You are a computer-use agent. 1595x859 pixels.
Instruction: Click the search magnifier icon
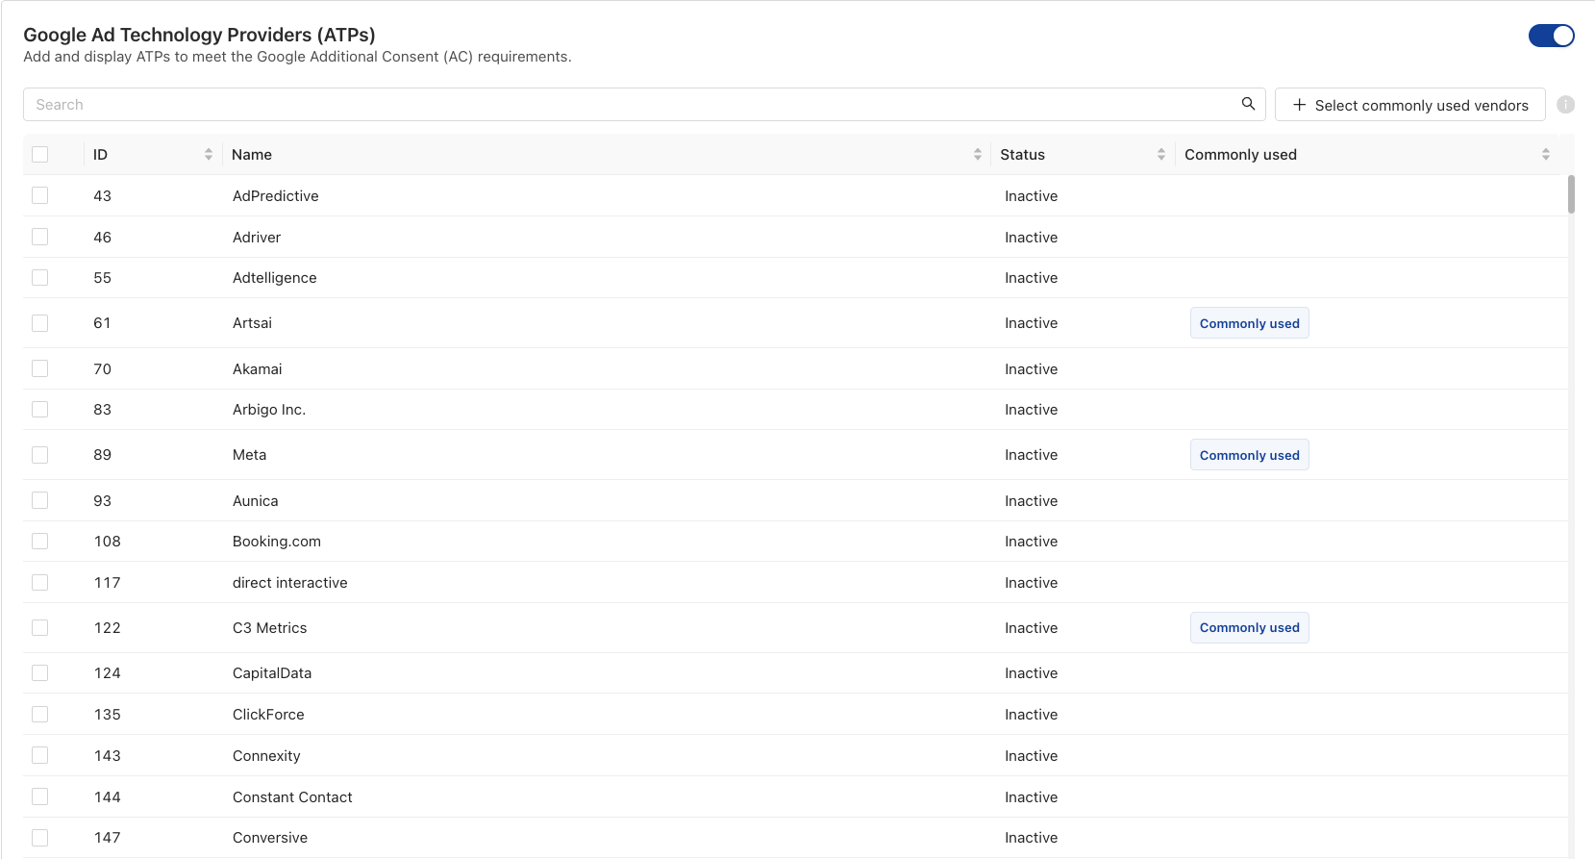click(x=1248, y=104)
